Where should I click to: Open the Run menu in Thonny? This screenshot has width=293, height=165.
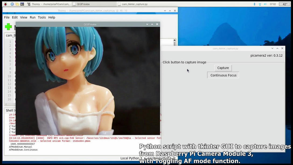33,17
